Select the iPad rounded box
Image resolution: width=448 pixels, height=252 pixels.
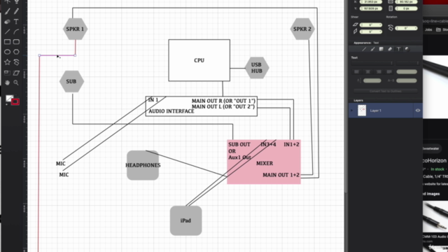[x=185, y=220]
